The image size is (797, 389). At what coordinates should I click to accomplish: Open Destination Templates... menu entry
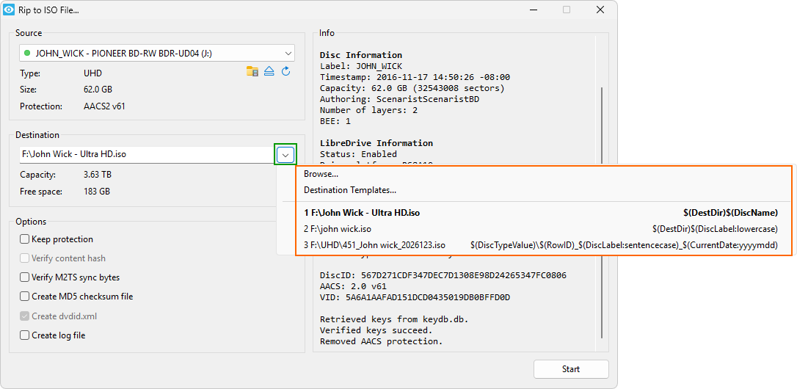click(350, 190)
